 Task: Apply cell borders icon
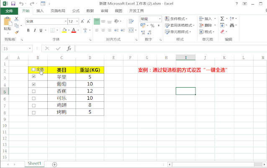[53, 30]
